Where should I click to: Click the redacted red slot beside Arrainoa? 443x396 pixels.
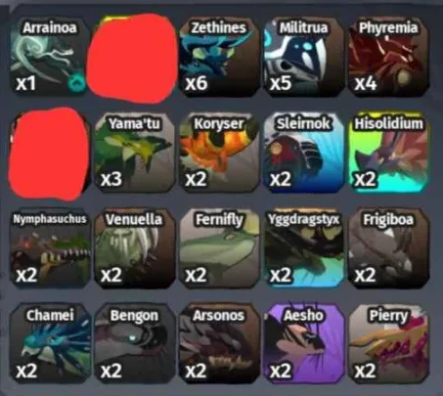click(132, 58)
